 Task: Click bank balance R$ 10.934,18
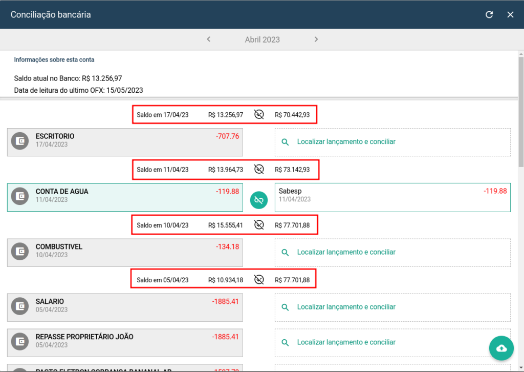pos(226,280)
